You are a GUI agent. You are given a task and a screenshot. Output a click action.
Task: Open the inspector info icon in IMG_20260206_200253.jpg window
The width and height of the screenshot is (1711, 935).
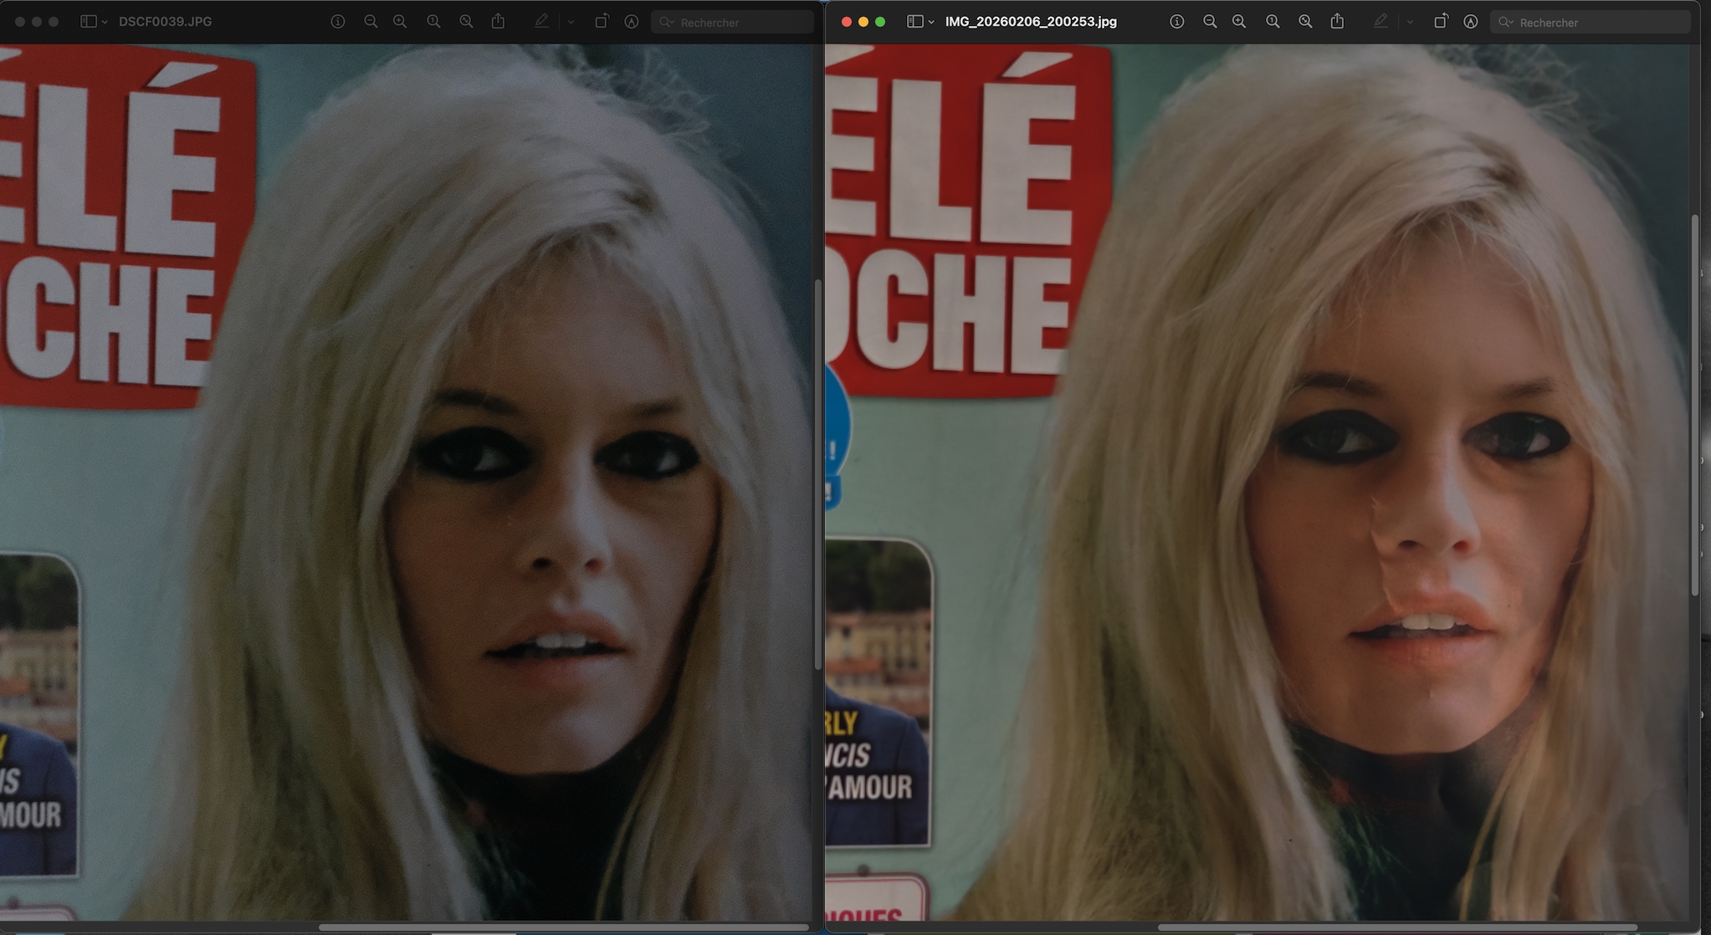tap(1176, 22)
